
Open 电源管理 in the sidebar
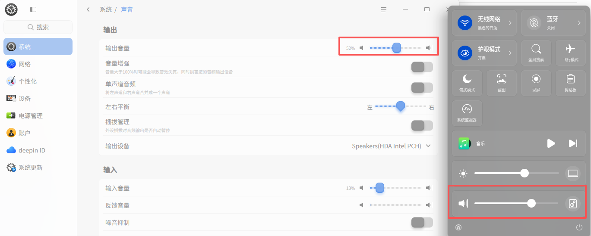(x=38, y=116)
